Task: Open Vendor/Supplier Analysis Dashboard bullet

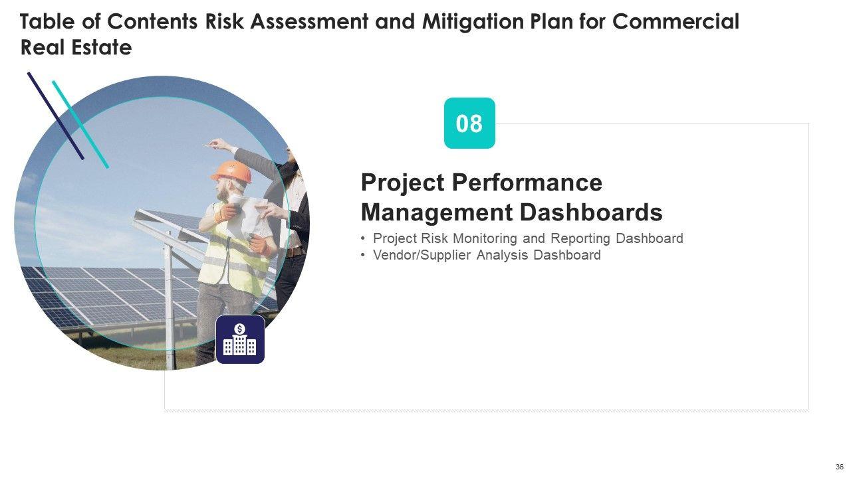Action: point(487,255)
